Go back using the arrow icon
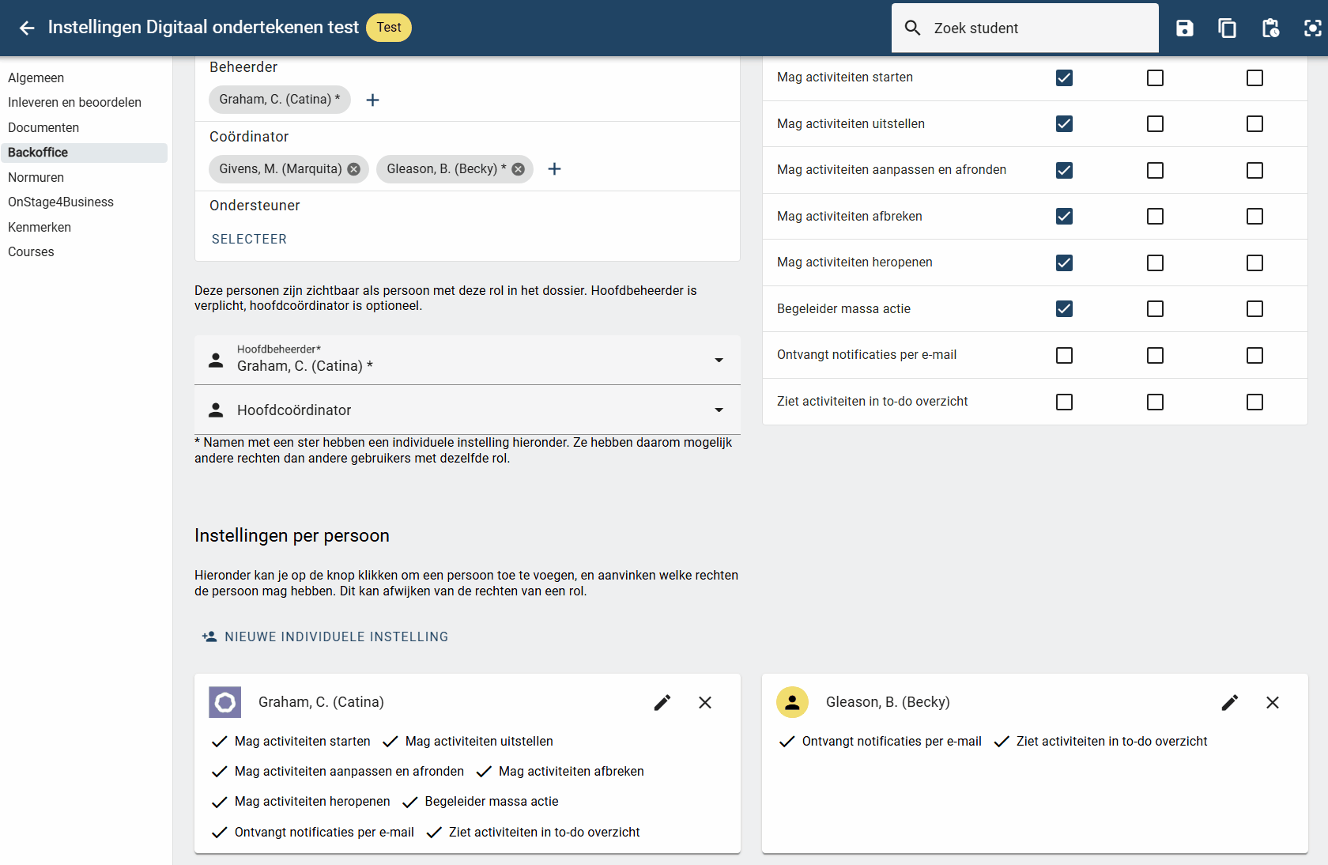The image size is (1328, 865). 27,28
